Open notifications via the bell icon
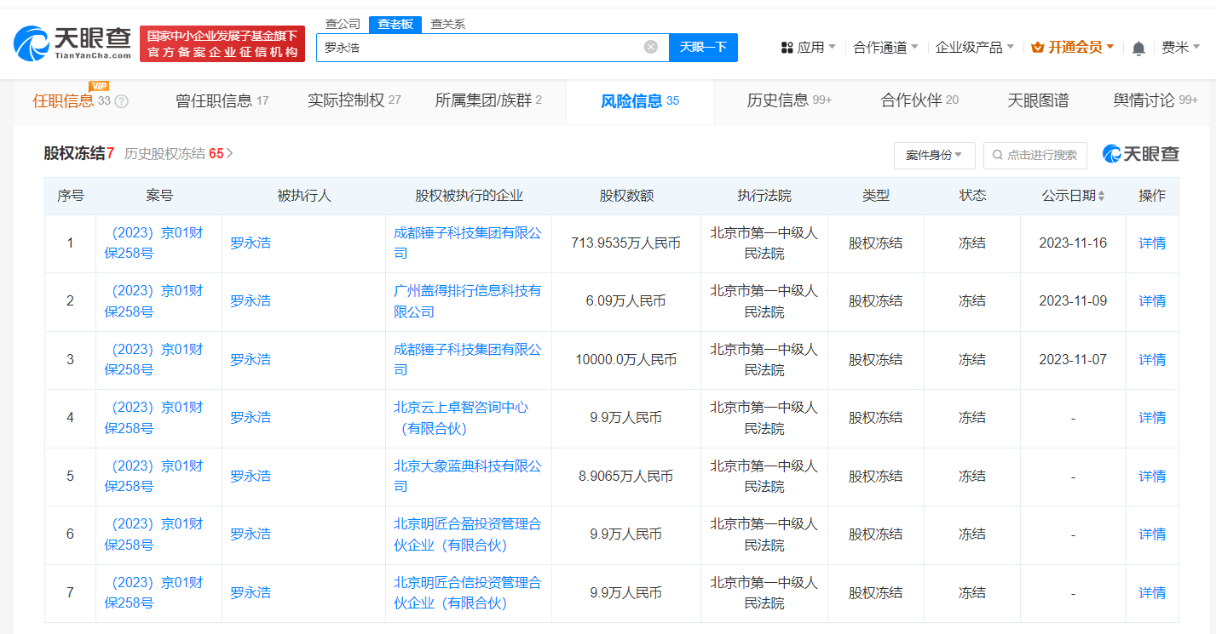The height and width of the screenshot is (634, 1216). point(1138,49)
